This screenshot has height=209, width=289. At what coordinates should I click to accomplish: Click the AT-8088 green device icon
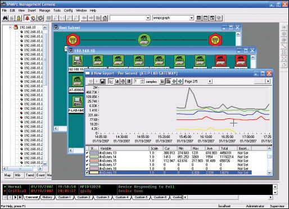pos(78,81)
